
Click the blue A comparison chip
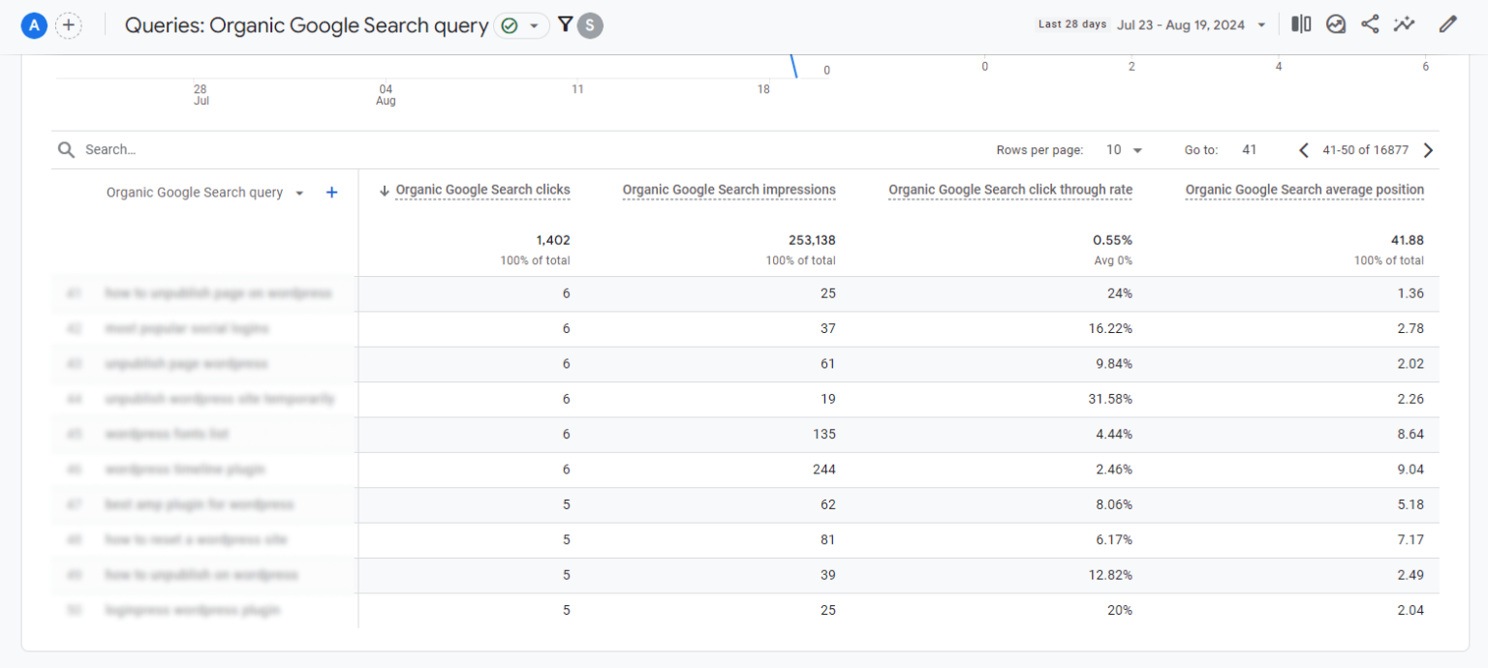pos(34,24)
